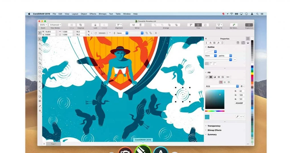The height and width of the screenshot is (153, 292).
Task: Select the Rectangle tool
Action: tap(40, 67)
